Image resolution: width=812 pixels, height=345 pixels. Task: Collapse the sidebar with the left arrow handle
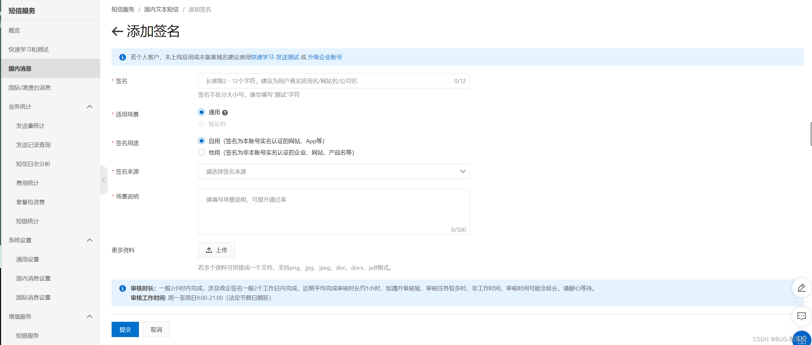104,180
